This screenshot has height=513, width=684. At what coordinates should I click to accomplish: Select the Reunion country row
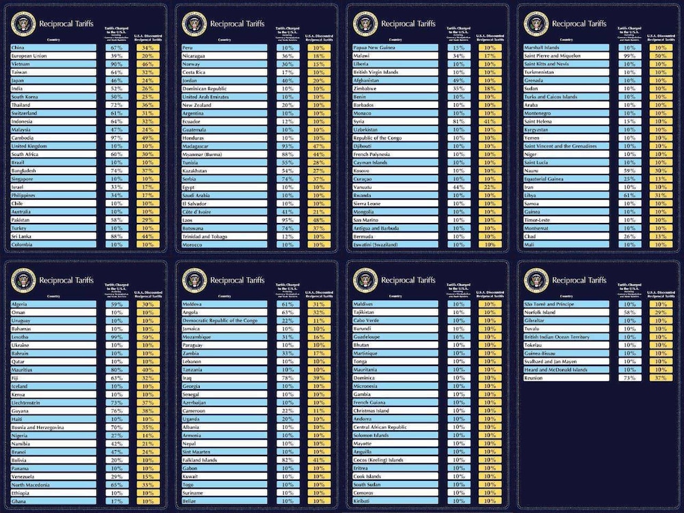[x=566, y=378]
